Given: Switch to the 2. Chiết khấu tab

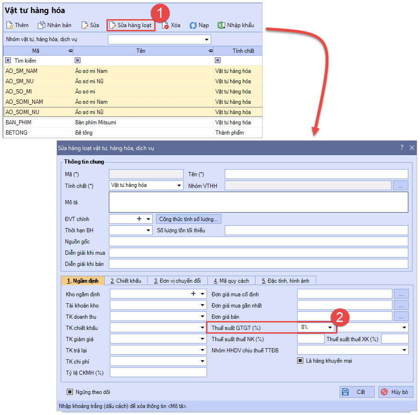Looking at the screenshot, I should pyautogui.click(x=126, y=280).
